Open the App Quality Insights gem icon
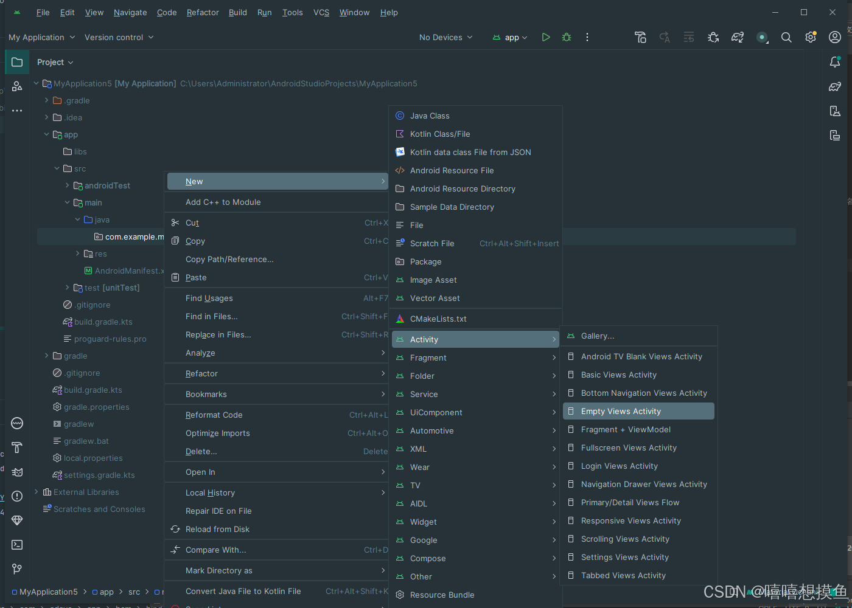The width and height of the screenshot is (852, 608). click(x=17, y=520)
